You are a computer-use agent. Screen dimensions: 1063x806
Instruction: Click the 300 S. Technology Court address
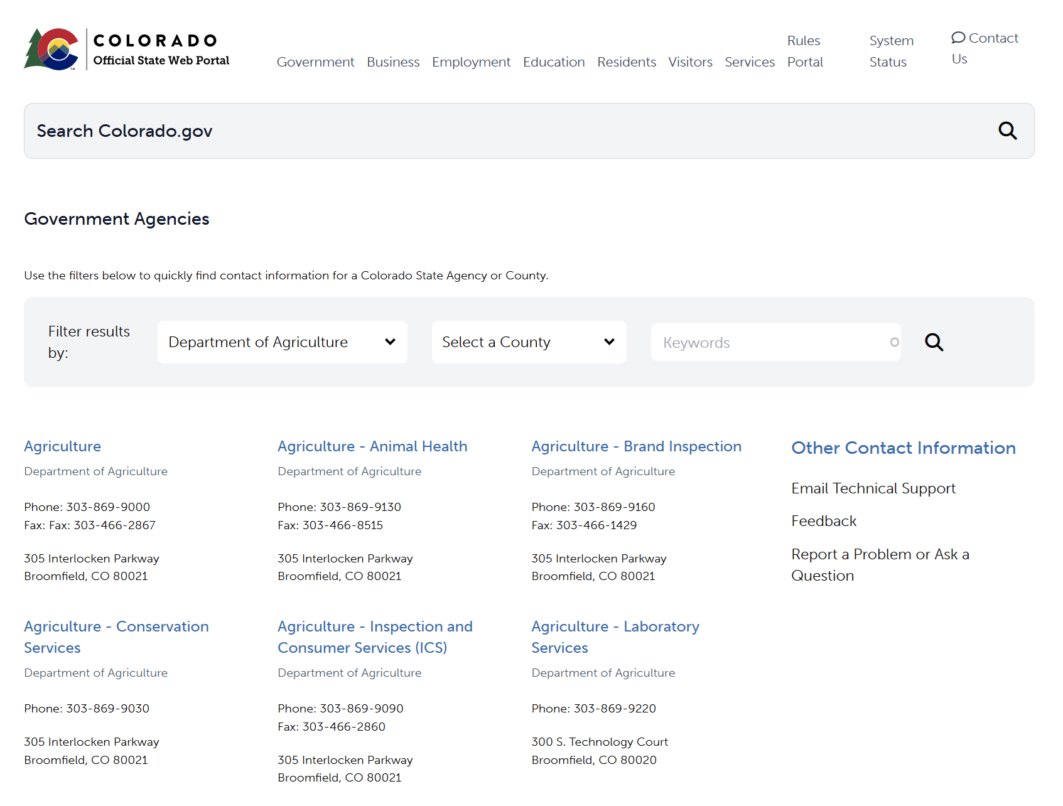coord(600,751)
